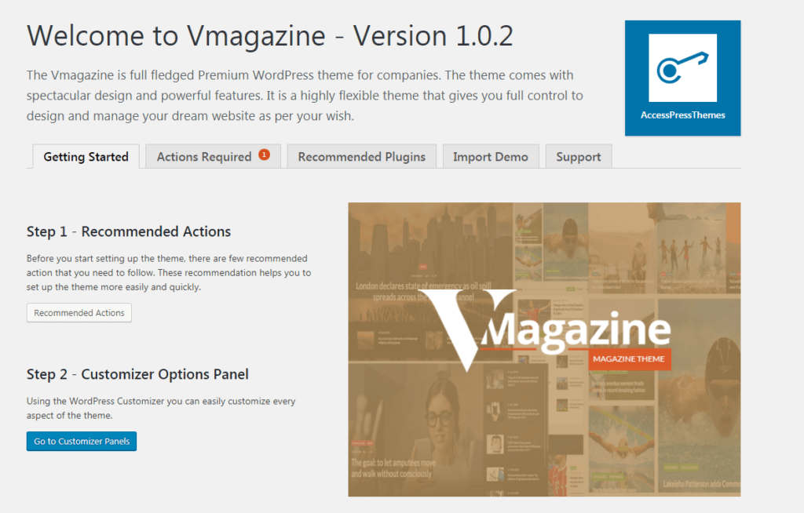Click the Welcome to Vmagazine title
Image resolution: width=804 pixels, height=513 pixels.
tap(270, 36)
